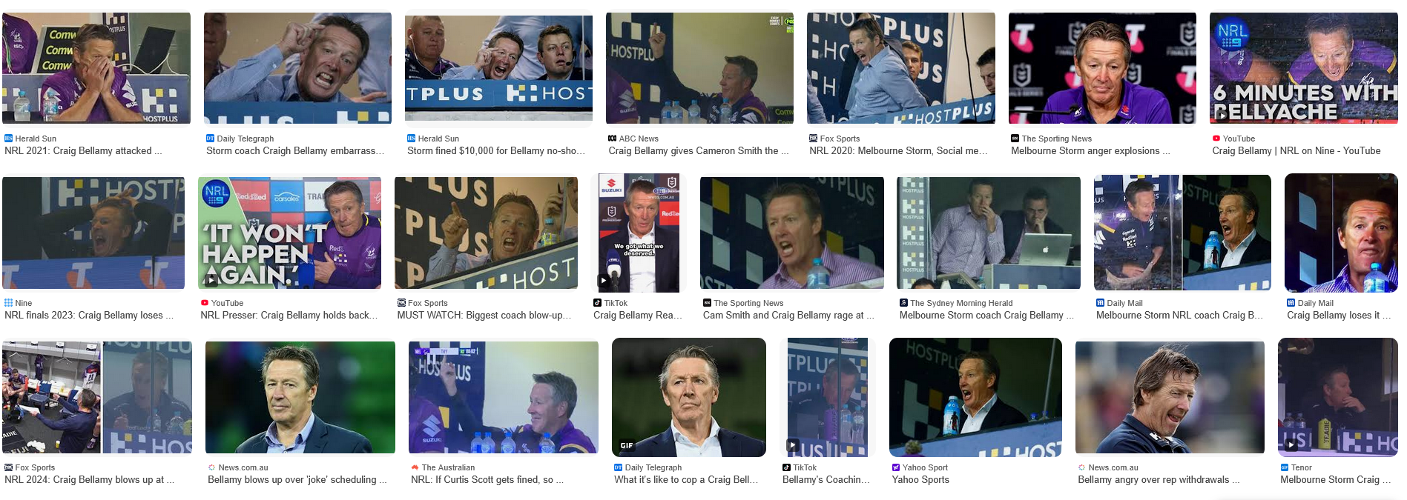
Task: Open 'Bellamy blows up over joke scheduling' link
Action: pos(297,479)
